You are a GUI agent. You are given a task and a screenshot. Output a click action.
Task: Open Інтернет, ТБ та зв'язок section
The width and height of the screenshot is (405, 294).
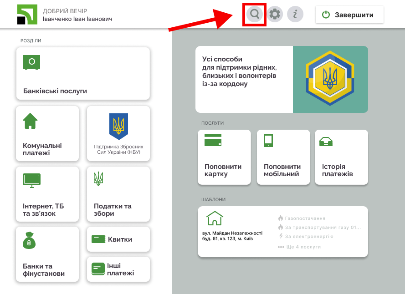[x=47, y=194]
